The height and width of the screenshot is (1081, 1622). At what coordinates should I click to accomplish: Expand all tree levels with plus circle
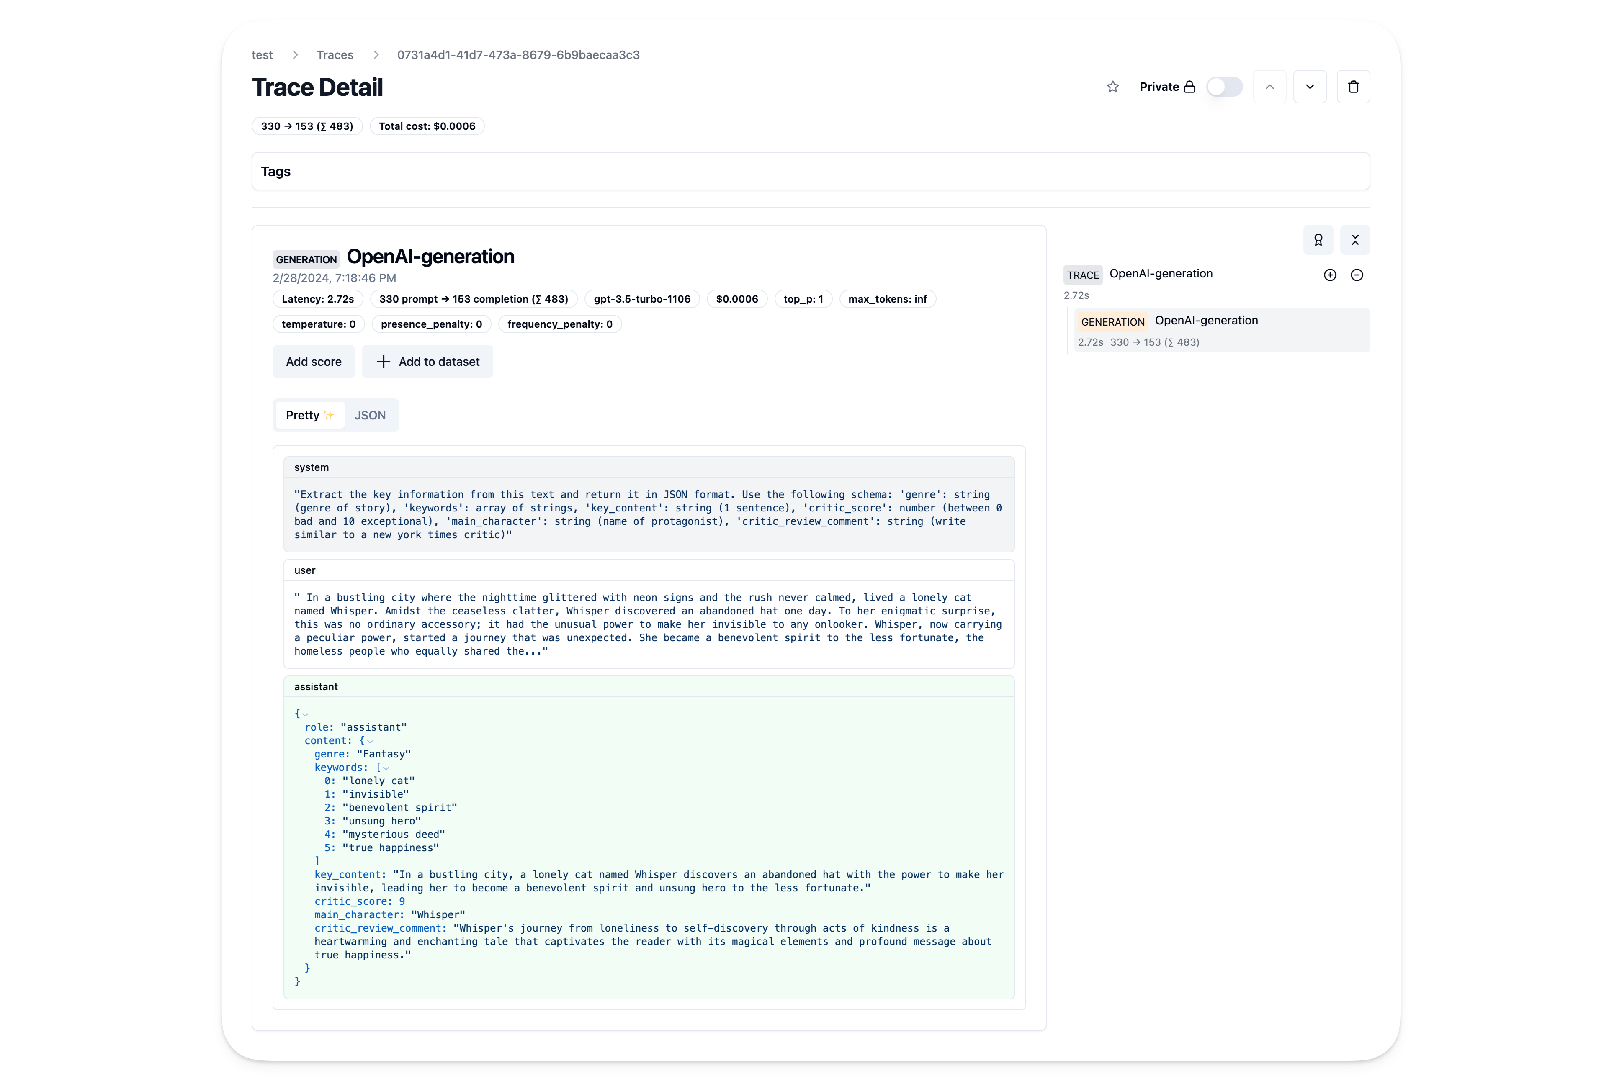(x=1330, y=275)
